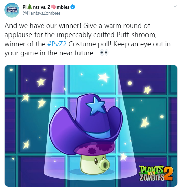
Task: Click the blue star on cowboy hat
Action: pyautogui.click(x=95, y=106)
